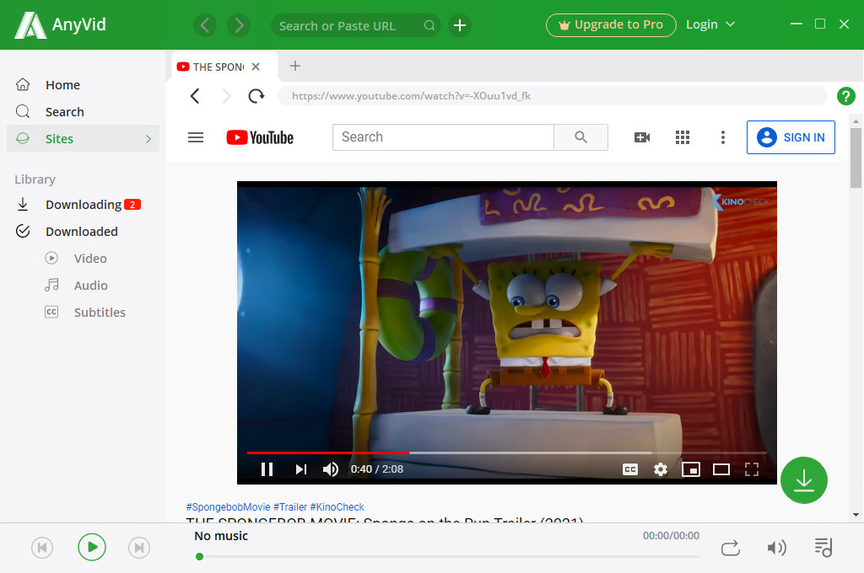Click the magnifier icon in the URL search box

429,25
